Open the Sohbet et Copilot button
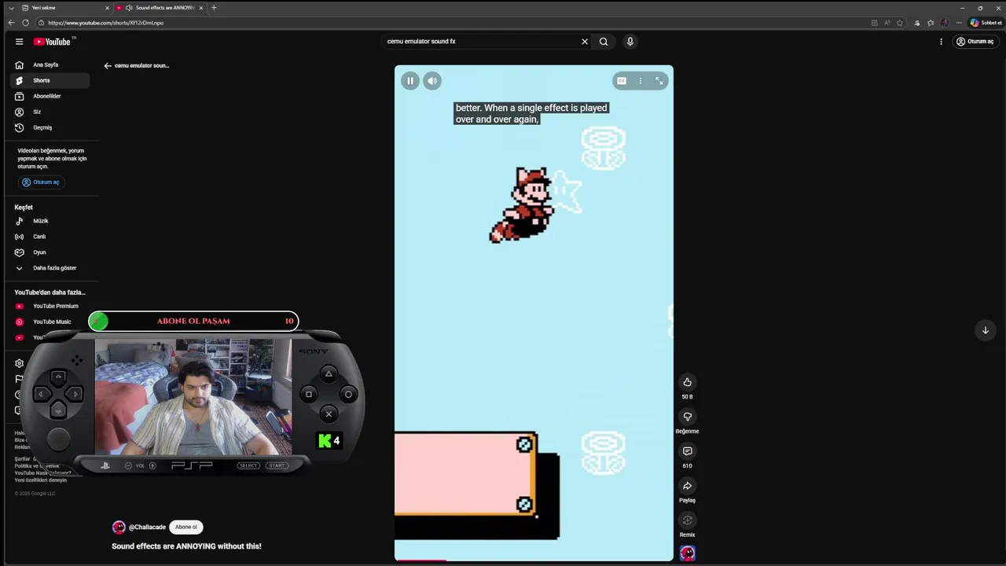1006x566 pixels. pyautogui.click(x=986, y=23)
